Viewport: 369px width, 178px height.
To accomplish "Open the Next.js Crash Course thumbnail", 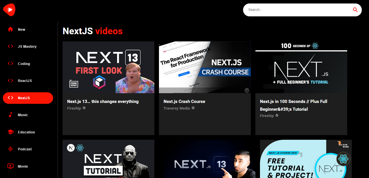I will [x=205, y=67].
